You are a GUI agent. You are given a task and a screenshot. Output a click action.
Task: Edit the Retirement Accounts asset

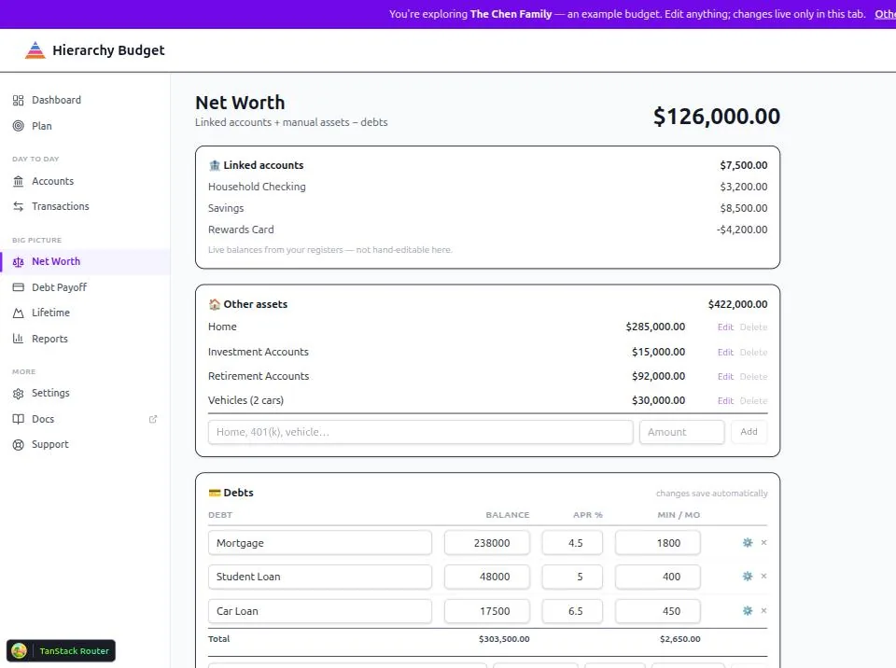725,377
